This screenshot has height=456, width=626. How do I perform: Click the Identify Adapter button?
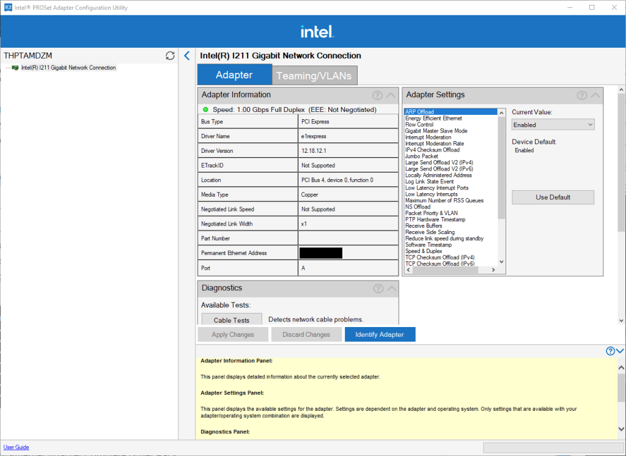pos(380,334)
